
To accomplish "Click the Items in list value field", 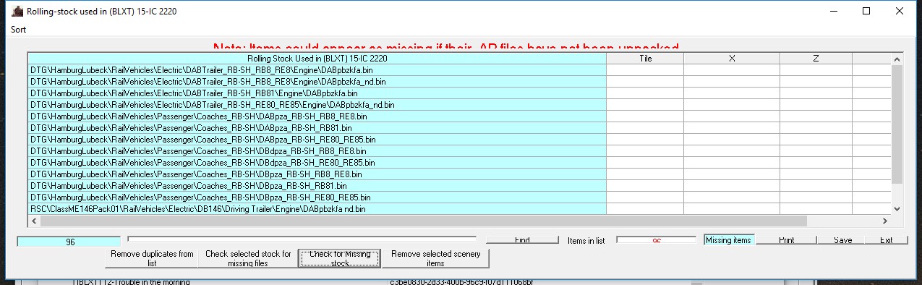I will 656,241.
